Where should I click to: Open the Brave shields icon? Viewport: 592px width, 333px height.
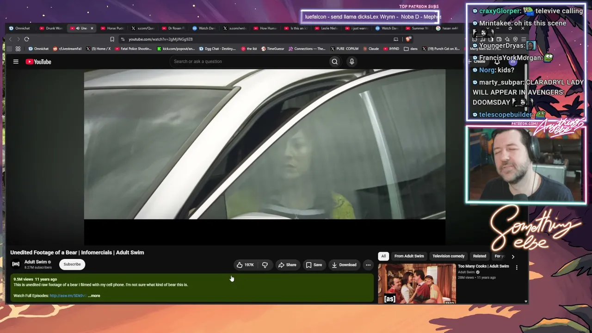[408, 39]
